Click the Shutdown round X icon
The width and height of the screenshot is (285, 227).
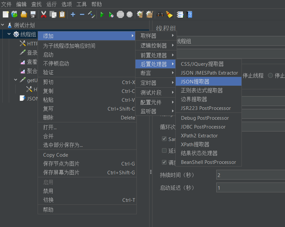[130, 14]
